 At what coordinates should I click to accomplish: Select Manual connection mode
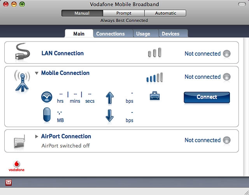(x=82, y=13)
